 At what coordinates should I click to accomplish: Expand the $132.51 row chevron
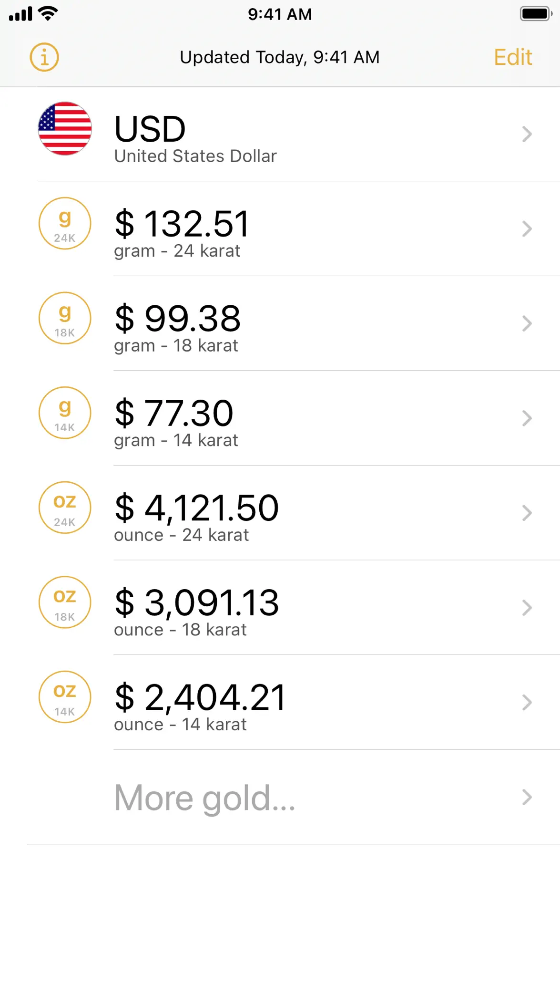click(527, 228)
